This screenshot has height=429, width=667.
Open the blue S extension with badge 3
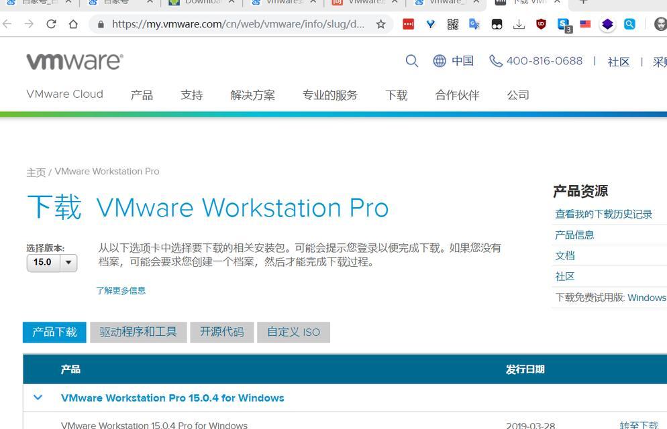point(564,25)
